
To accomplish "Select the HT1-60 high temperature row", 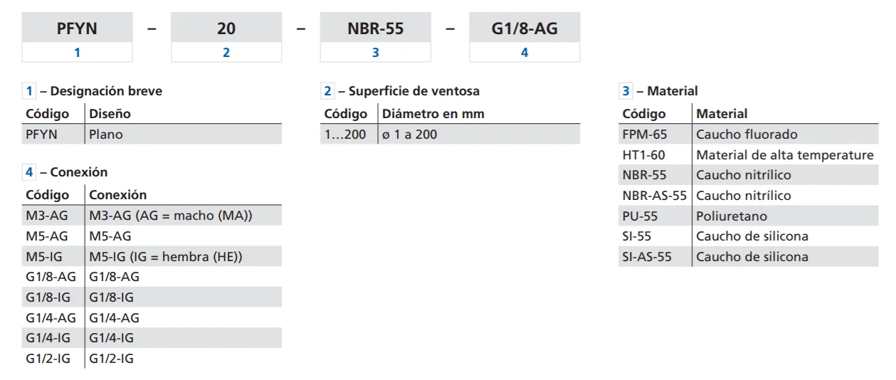I will click(x=748, y=154).
